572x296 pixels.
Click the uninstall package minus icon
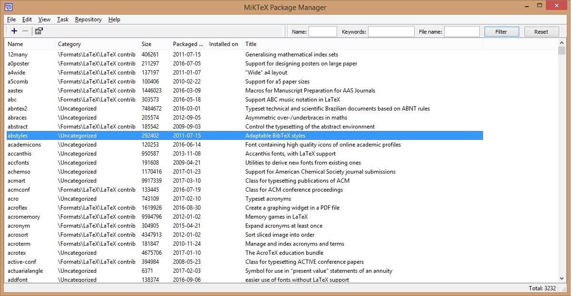[x=26, y=31]
